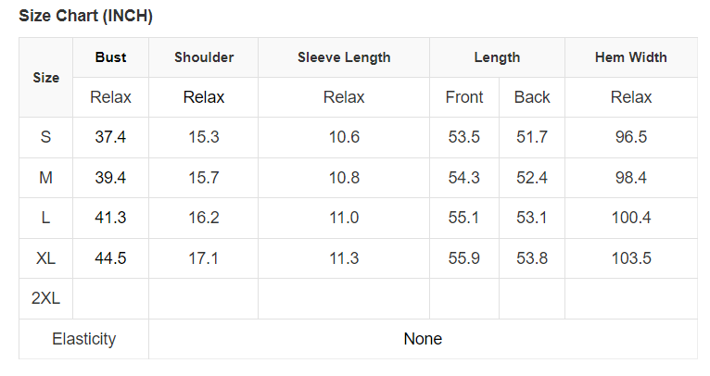This screenshot has width=710, height=376.
Task: Click the Elasticity row label
Action: click(84, 339)
